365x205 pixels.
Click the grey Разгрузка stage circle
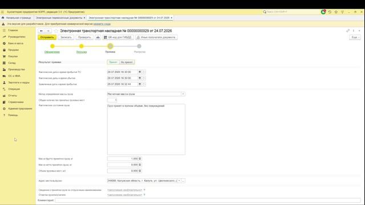[139, 46]
